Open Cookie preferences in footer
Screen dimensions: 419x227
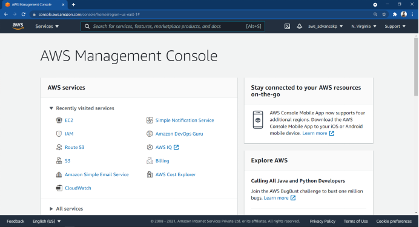point(394,221)
